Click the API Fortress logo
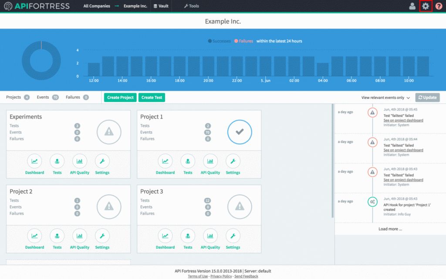 (x=37, y=6)
